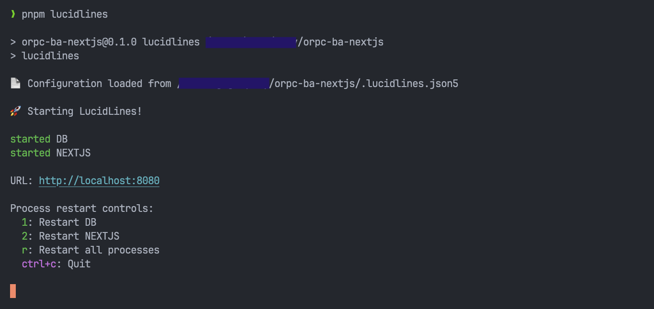Click the "Restart all processes" text
This screenshot has width=654, height=309.
tap(99, 250)
